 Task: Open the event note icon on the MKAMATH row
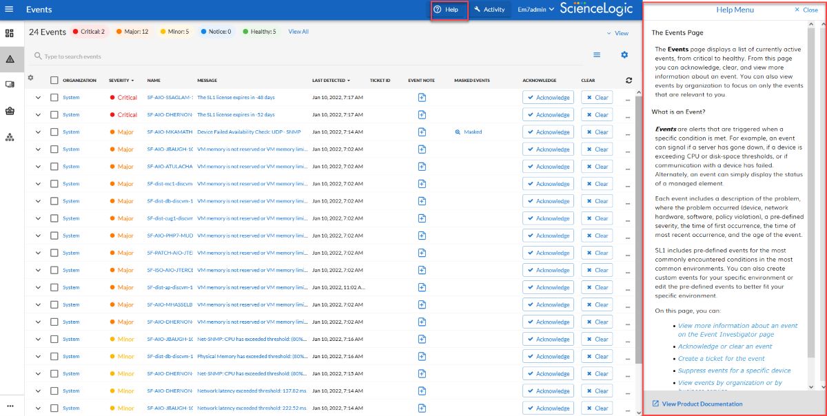point(421,132)
